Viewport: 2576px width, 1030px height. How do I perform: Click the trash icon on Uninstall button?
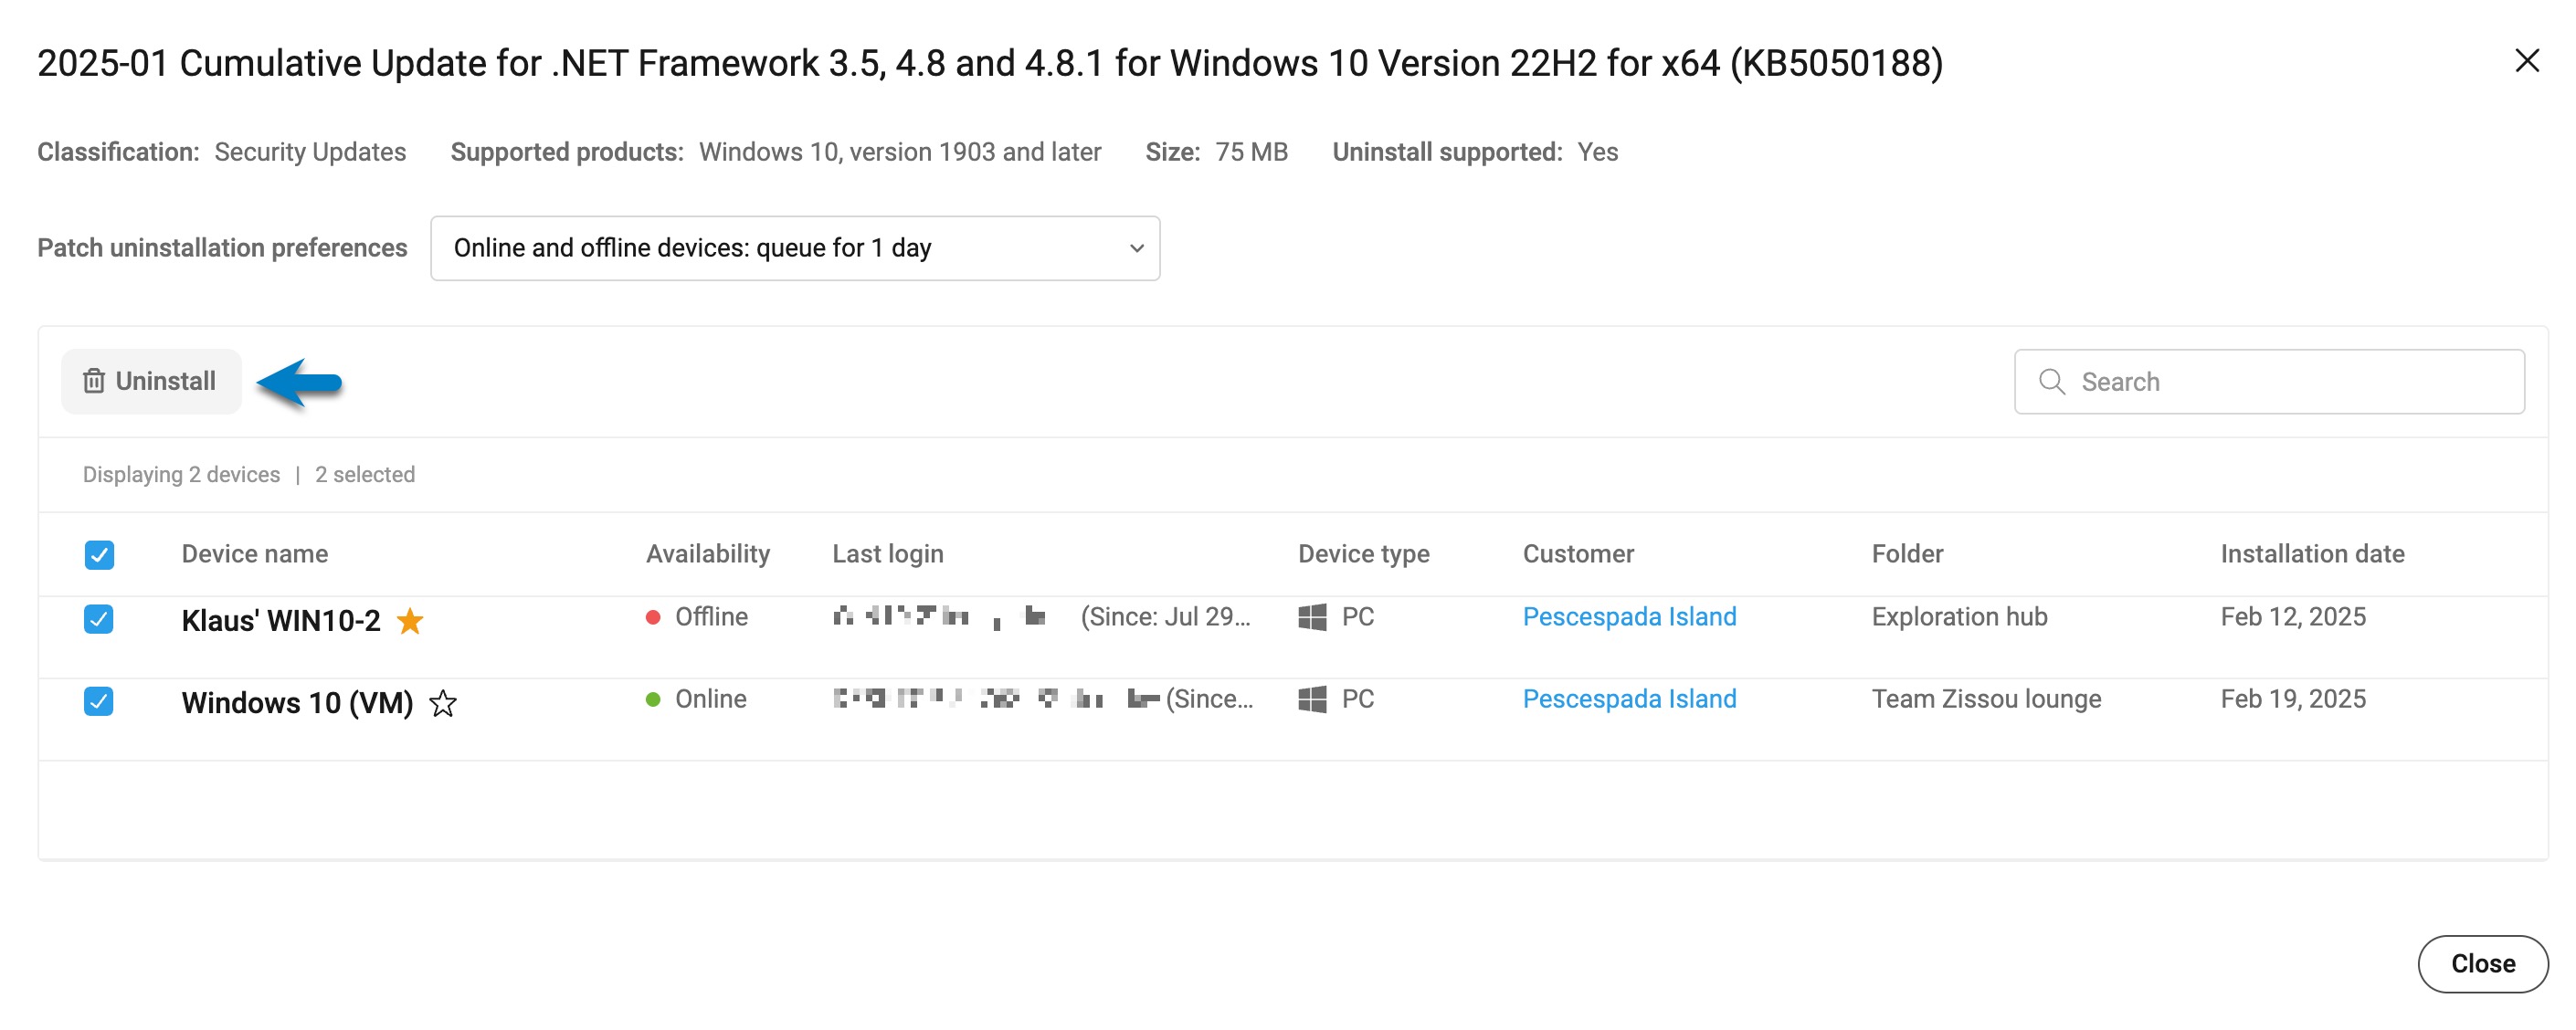[94, 381]
